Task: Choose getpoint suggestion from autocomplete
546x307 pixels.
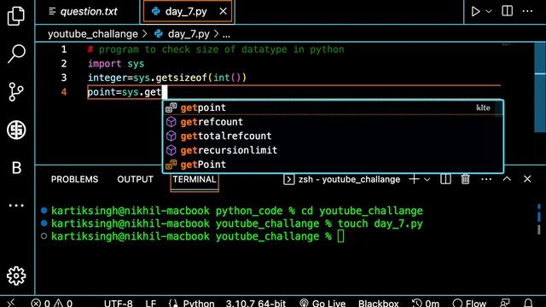Action: click(x=333, y=107)
